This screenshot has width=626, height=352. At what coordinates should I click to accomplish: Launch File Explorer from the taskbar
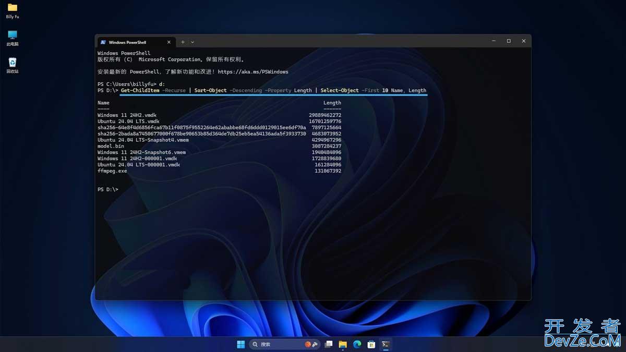(x=343, y=344)
